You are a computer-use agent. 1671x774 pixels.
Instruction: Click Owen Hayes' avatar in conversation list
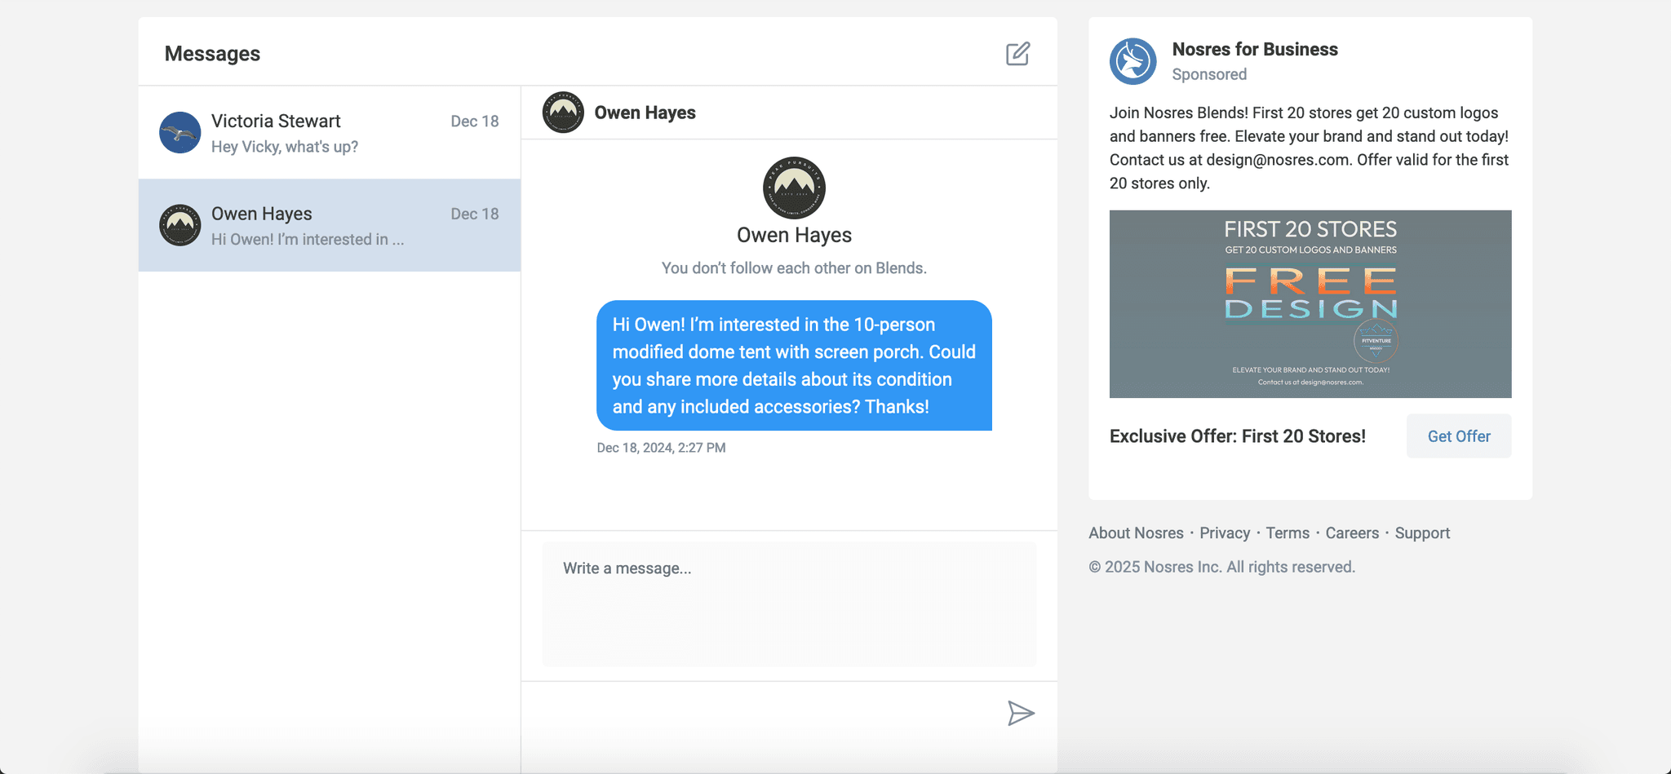(180, 225)
